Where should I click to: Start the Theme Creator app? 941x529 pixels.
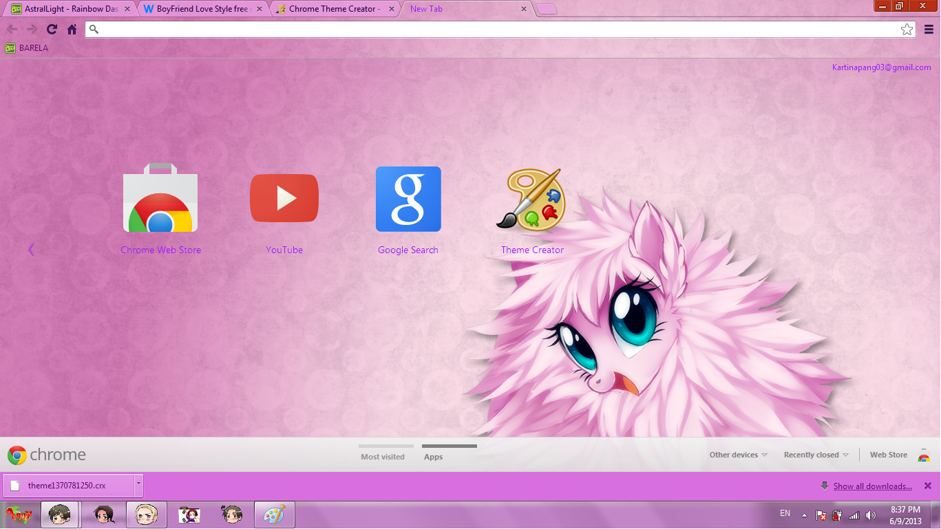[x=531, y=199]
